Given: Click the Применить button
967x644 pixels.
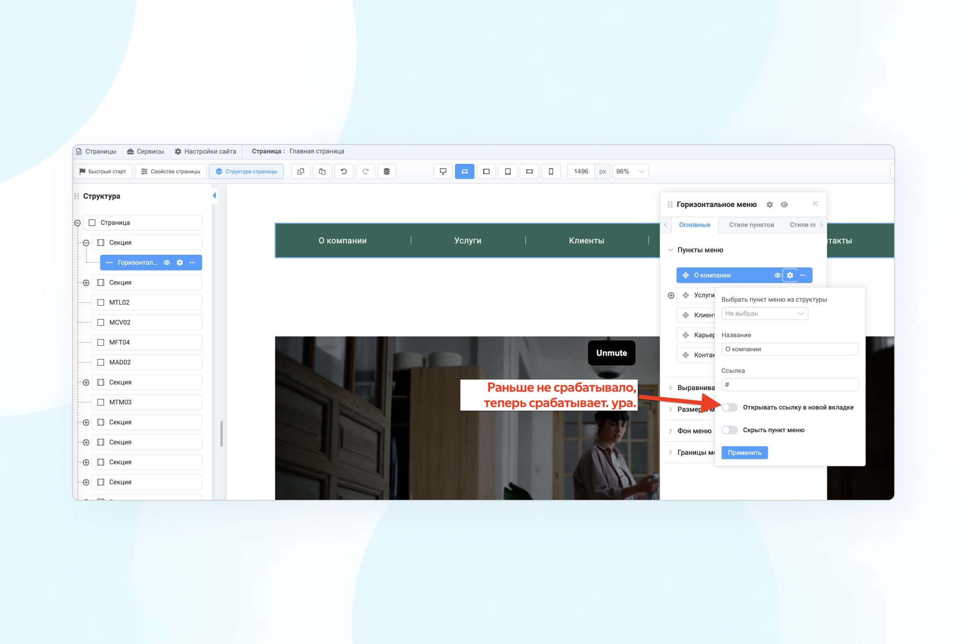Looking at the screenshot, I should pyautogui.click(x=745, y=453).
